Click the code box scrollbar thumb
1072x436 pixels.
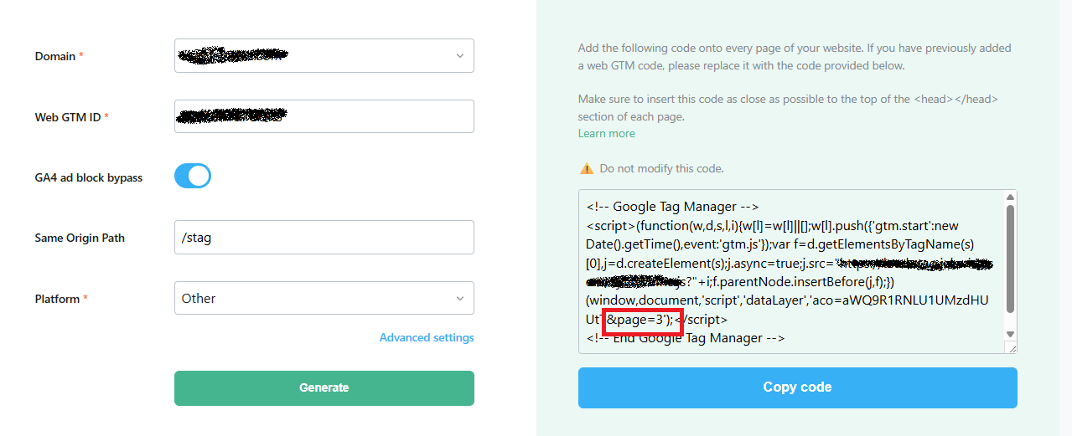click(x=1011, y=259)
